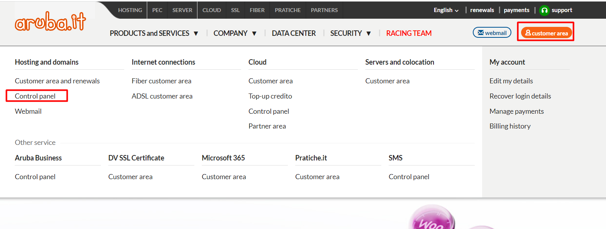Switch to the HOSTING top tab
This screenshot has height=229, width=606.
point(130,10)
